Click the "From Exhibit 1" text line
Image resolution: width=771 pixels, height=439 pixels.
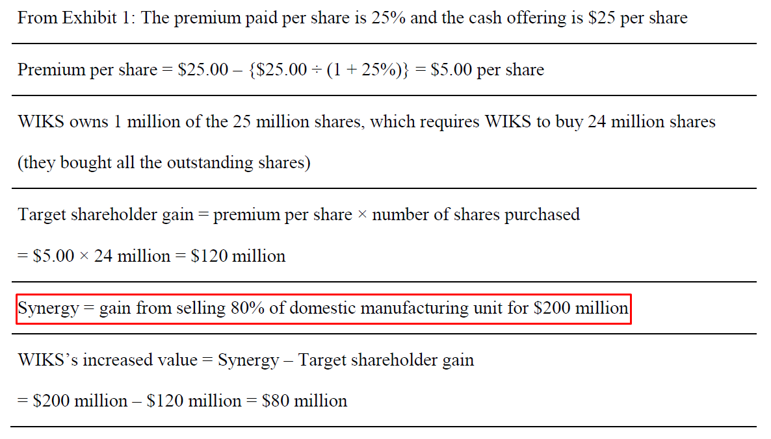352,18
